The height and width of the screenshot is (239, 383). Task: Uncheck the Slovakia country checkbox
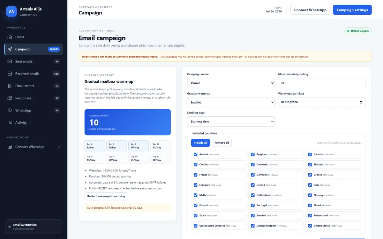(x=310, y=205)
